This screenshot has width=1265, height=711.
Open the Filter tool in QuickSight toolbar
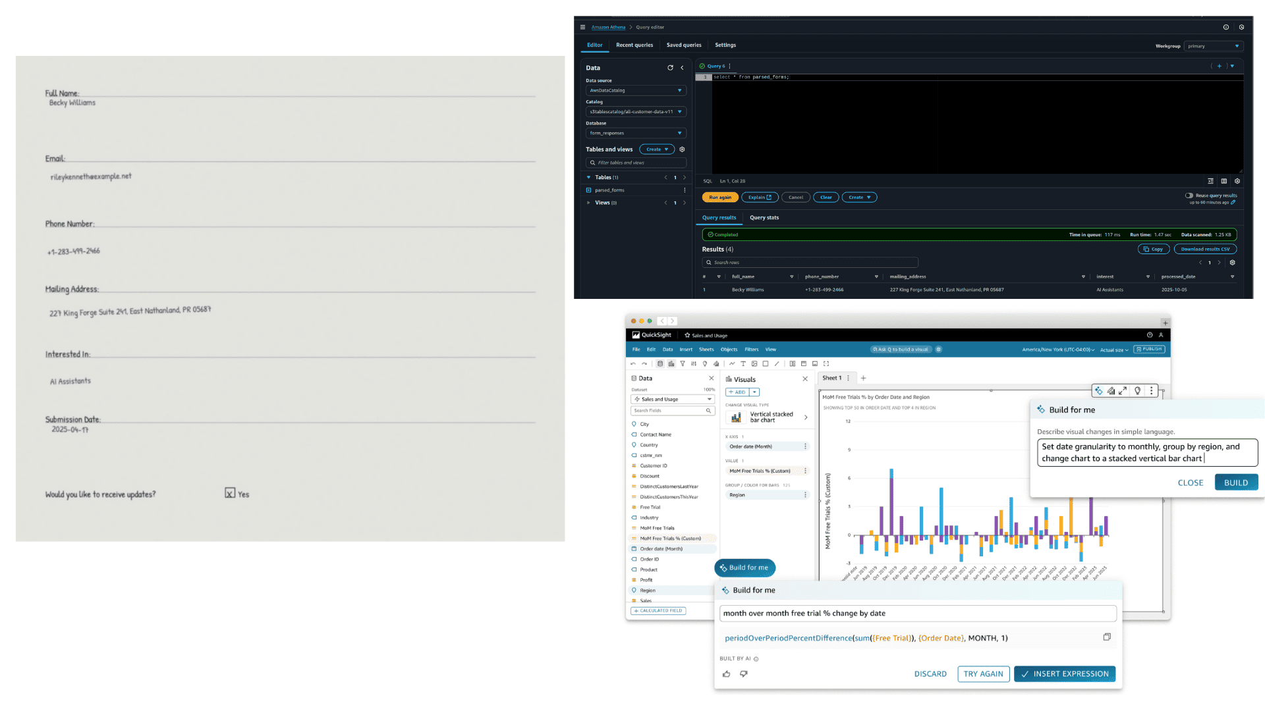(683, 364)
